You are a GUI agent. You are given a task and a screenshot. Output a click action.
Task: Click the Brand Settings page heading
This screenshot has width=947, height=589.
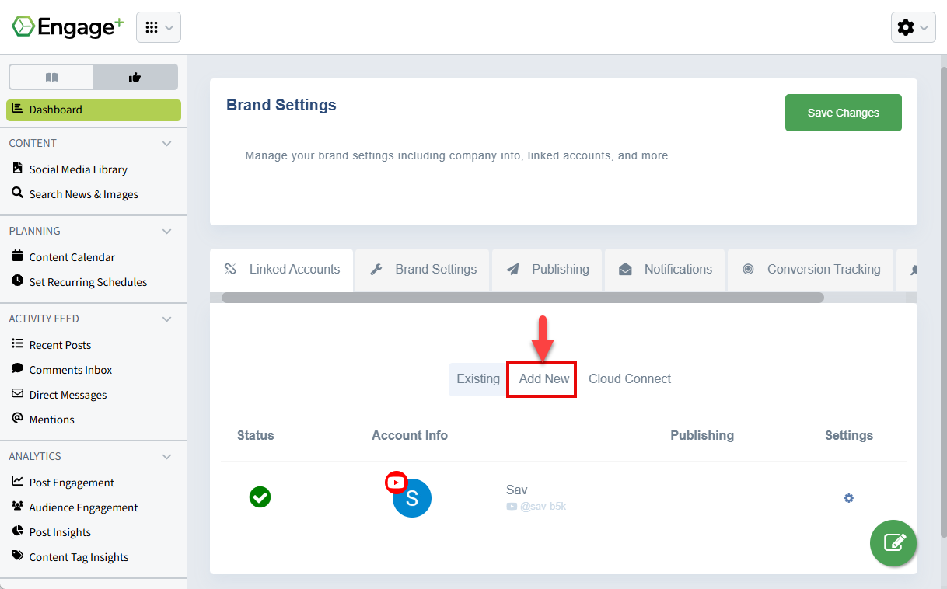[281, 105]
